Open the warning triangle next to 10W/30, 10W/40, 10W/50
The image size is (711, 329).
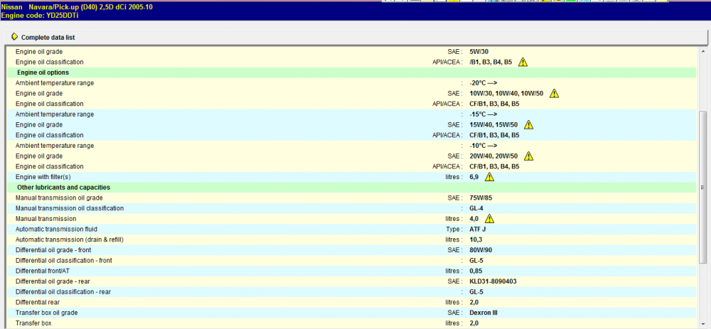[554, 93]
